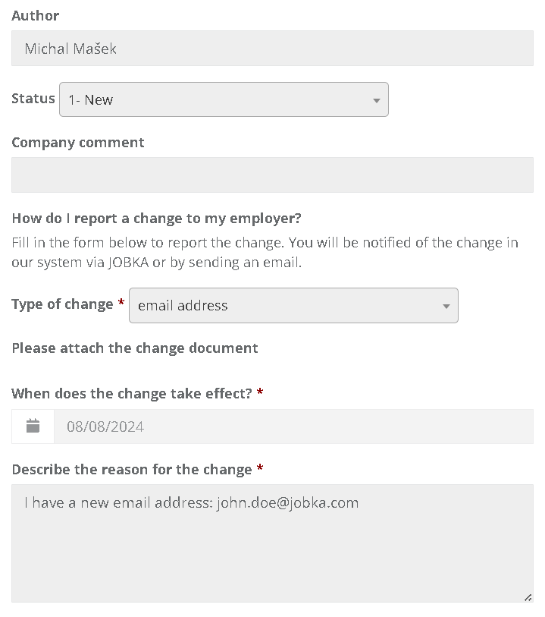This screenshot has width=545, height=617.
Task: Open the Status dropdown showing 1- New
Action: click(x=224, y=99)
